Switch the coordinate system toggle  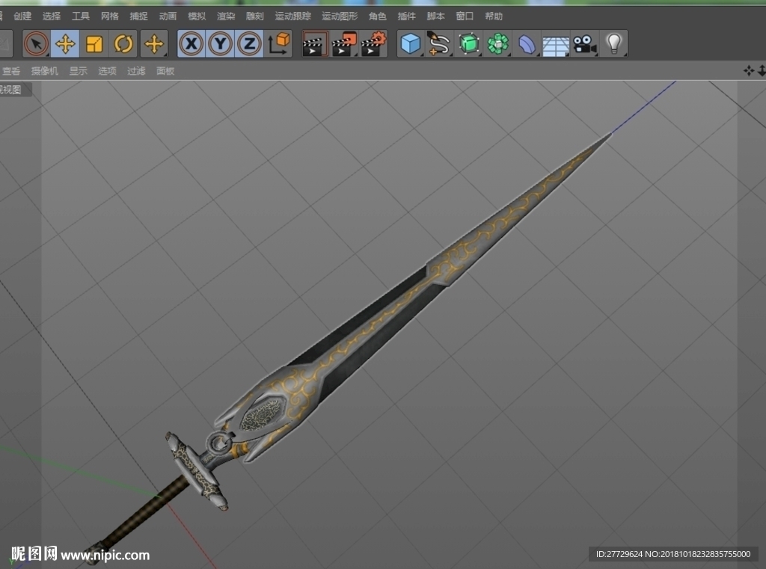click(278, 44)
